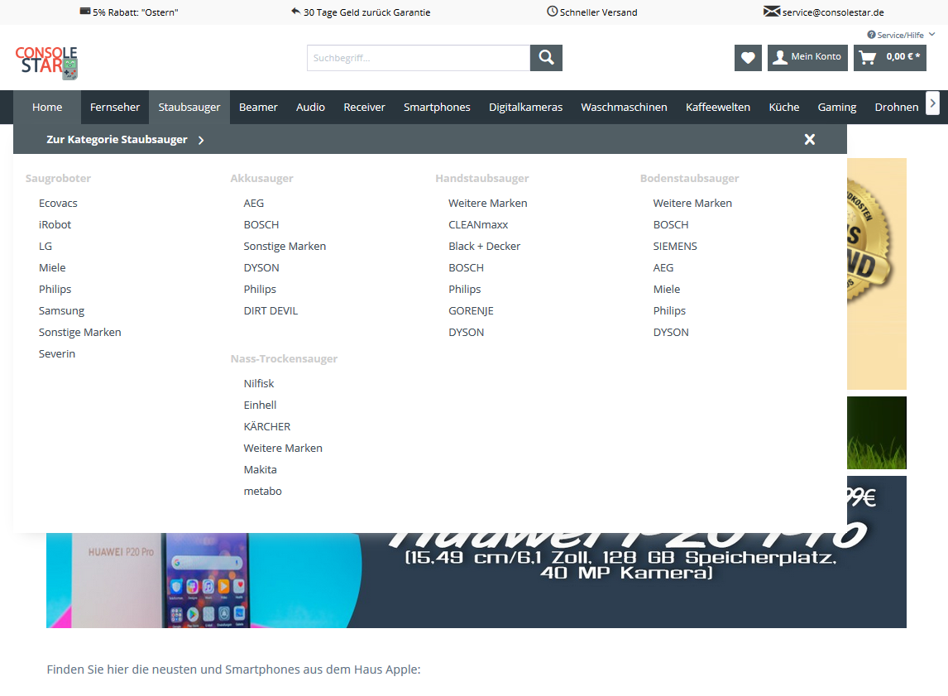Click the 5% Rabatt "Ostern" text
Screen dimensions: 948x696
[x=136, y=12]
